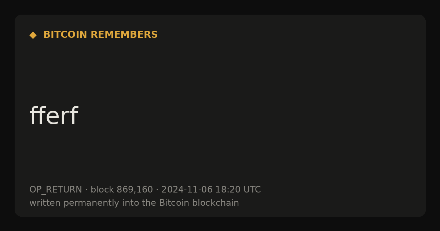Click the UTC timezone label
Image resolution: width=440 pixels, height=231 pixels.
click(252, 190)
